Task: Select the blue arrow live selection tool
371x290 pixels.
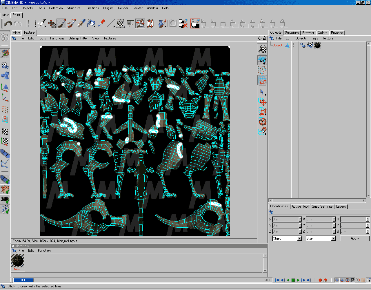Action: tap(262, 92)
